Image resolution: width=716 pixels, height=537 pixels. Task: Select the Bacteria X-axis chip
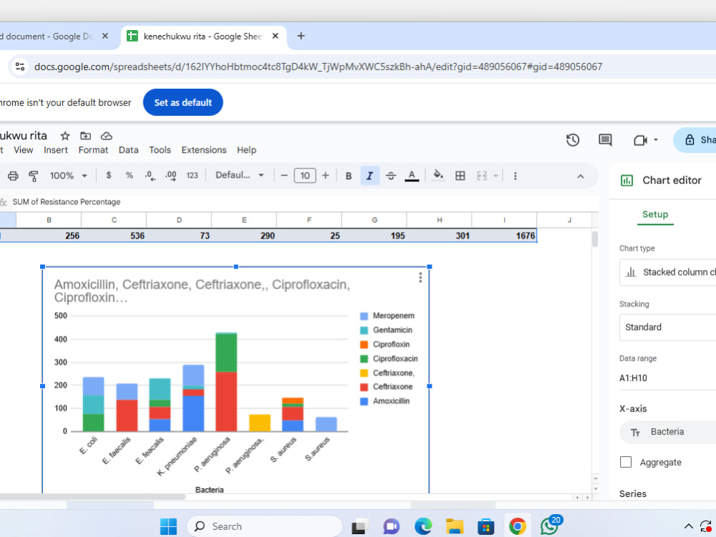click(x=667, y=432)
